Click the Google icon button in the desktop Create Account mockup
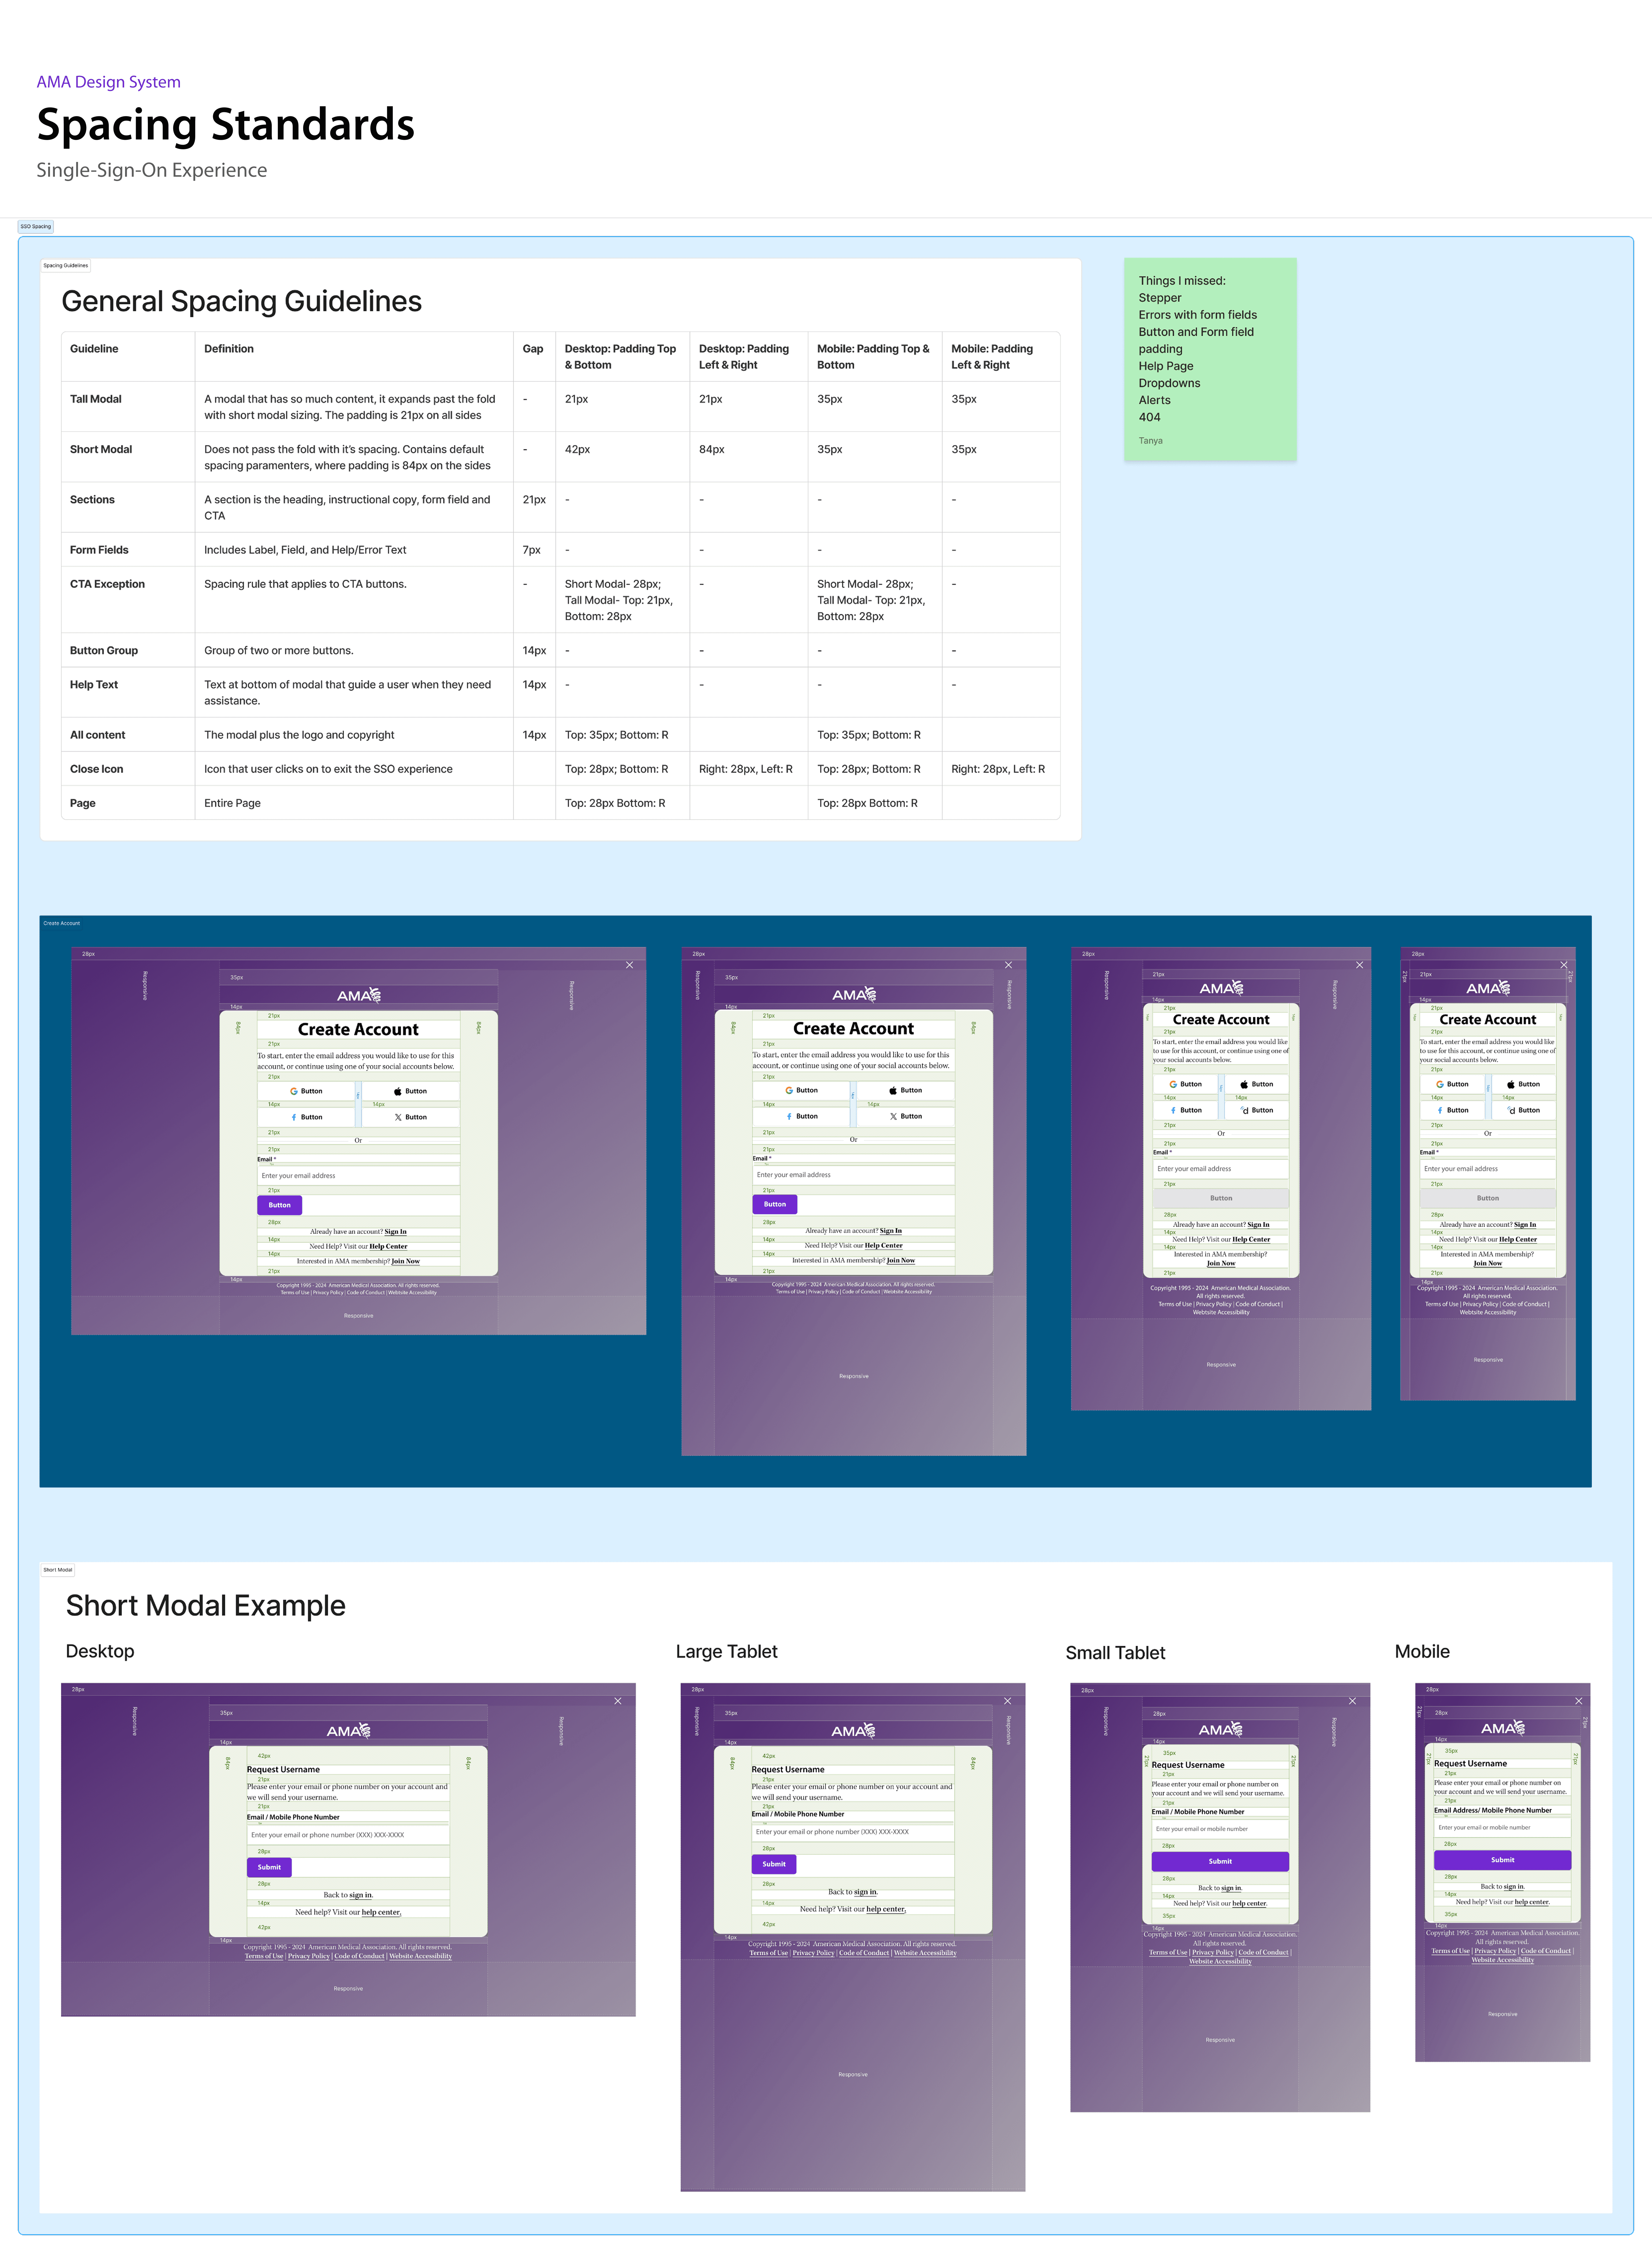 (x=306, y=1091)
